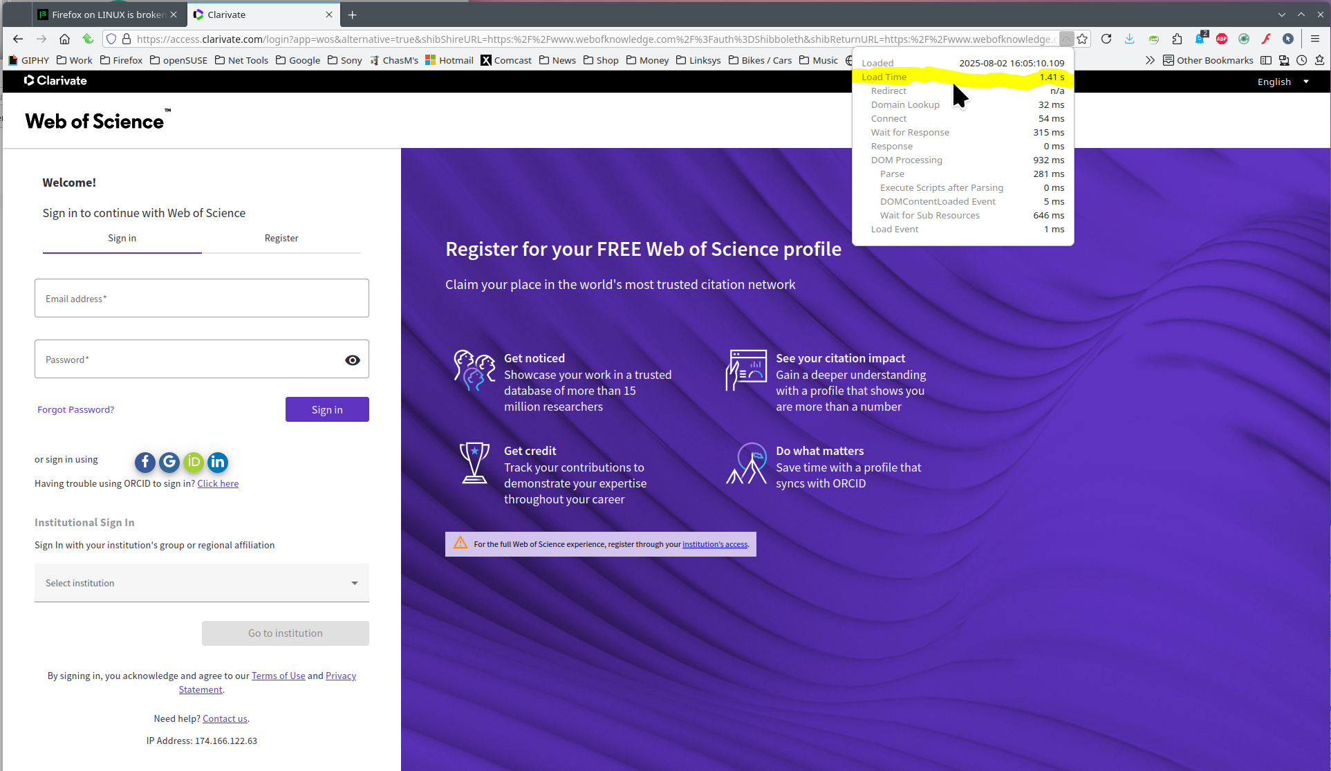Switch to the Register tab
The image size is (1331, 771).
click(x=281, y=238)
